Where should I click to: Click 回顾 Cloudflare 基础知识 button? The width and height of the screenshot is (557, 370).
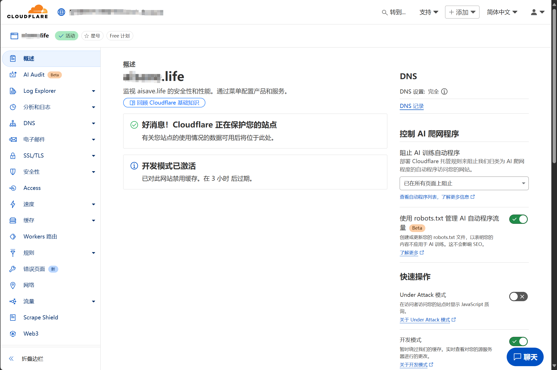(x=164, y=103)
